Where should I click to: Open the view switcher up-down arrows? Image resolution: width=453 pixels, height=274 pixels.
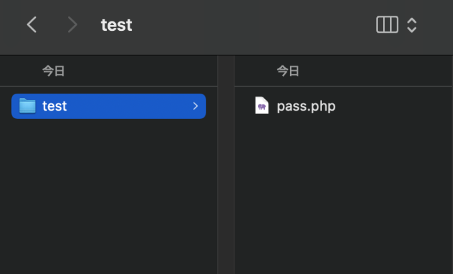click(x=411, y=25)
